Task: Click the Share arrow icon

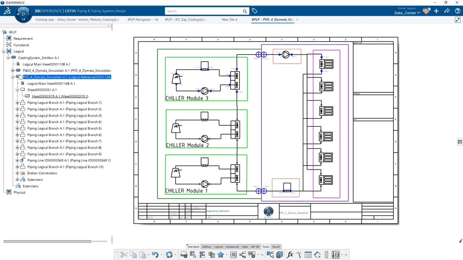Action: (447, 11)
